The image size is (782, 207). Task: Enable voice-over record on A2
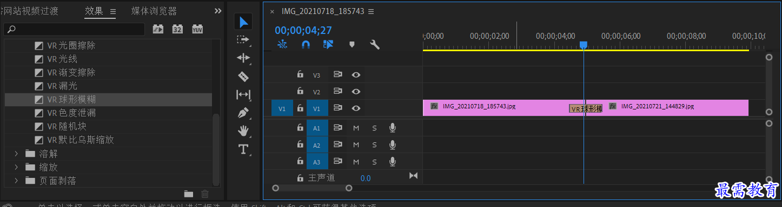coord(393,144)
